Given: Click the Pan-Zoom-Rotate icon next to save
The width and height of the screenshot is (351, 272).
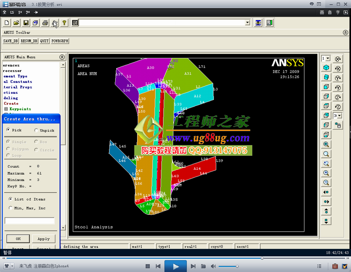Looking at the screenshot, I should 36,23.
